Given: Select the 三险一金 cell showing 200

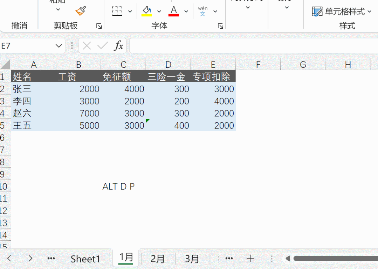Looking at the screenshot, I should coord(168,101).
